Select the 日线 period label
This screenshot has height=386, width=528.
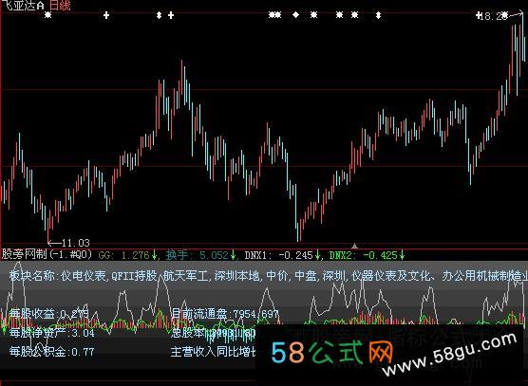point(60,6)
